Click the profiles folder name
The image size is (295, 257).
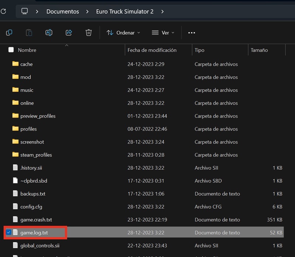(x=29, y=129)
